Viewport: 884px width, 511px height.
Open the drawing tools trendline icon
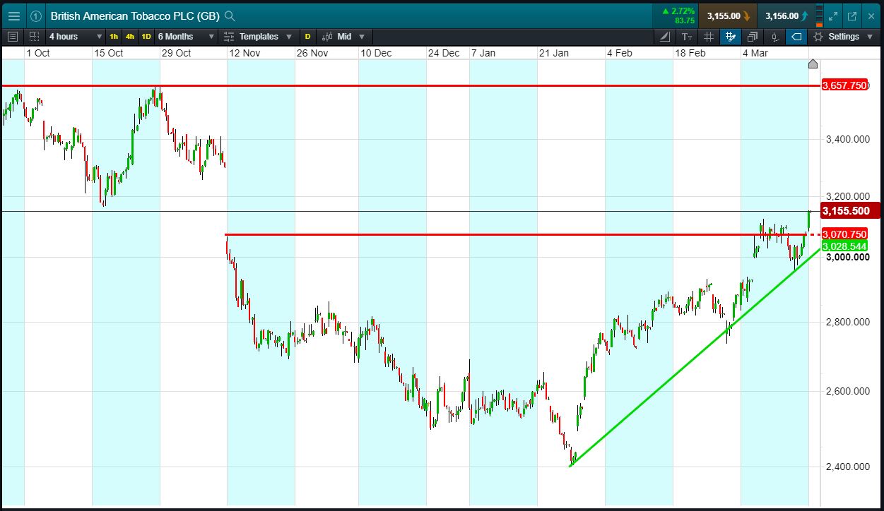click(x=665, y=37)
